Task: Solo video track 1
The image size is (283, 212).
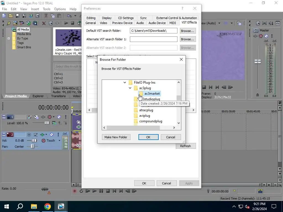Action: [66, 117]
